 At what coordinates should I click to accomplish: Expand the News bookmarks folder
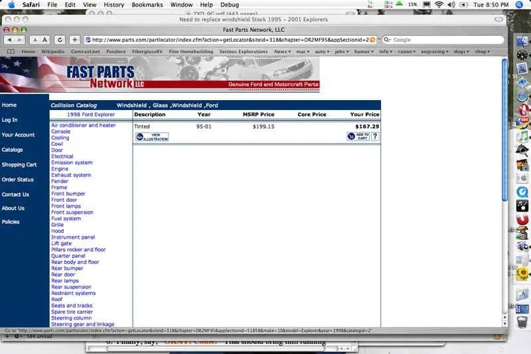(283, 52)
